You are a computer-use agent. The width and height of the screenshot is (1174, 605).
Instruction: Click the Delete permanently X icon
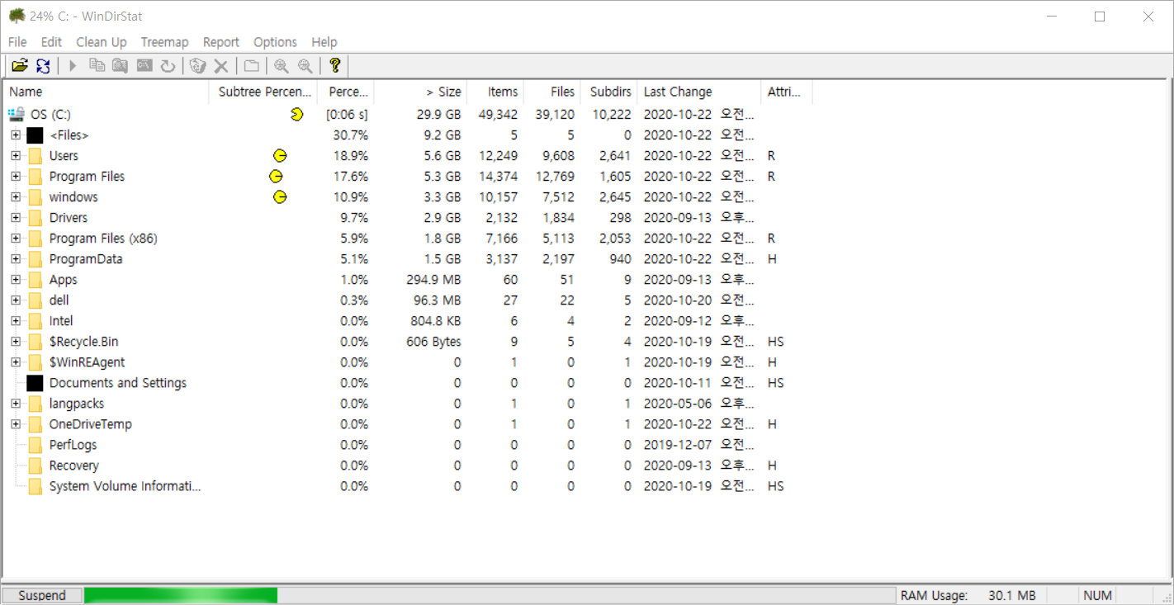coord(221,66)
